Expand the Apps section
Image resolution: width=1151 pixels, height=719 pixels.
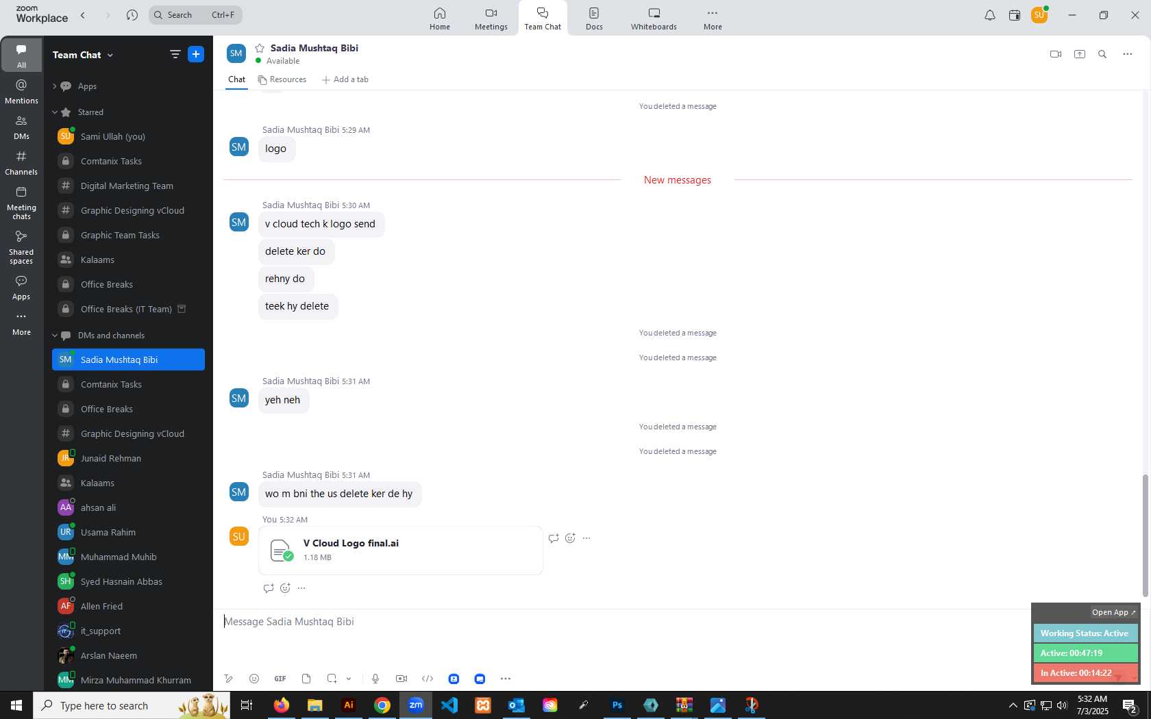pos(54,86)
